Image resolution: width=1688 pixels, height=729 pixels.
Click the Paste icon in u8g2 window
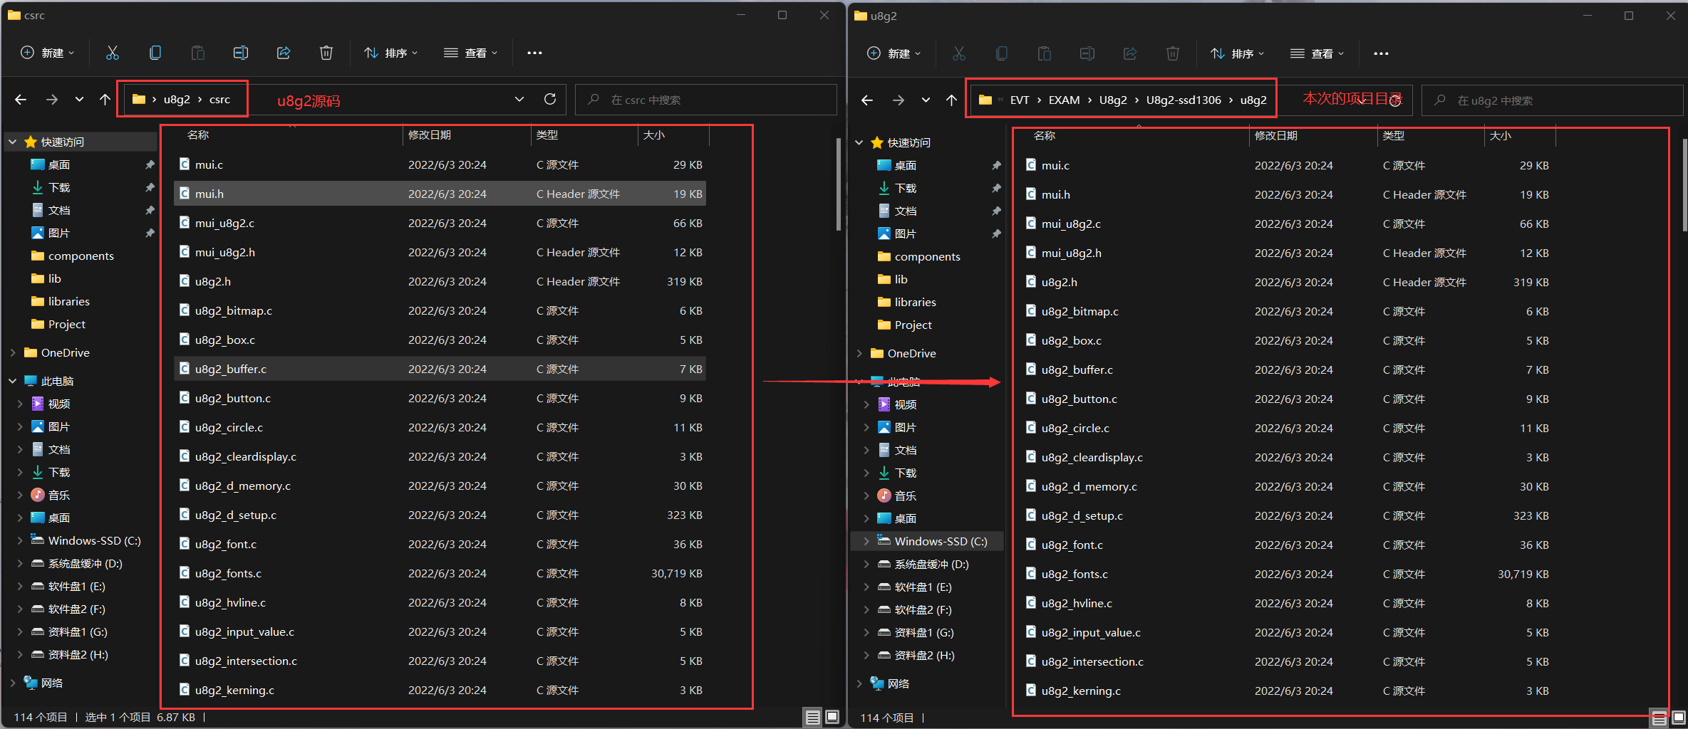pyautogui.click(x=1045, y=53)
